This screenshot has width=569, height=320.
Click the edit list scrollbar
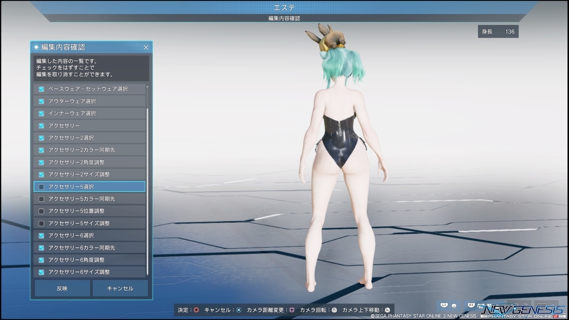click(x=147, y=192)
